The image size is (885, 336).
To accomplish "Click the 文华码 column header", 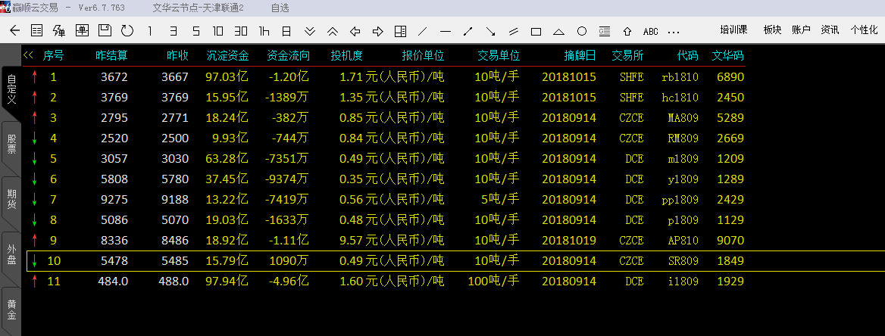I will pyautogui.click(x=727, y=56).
